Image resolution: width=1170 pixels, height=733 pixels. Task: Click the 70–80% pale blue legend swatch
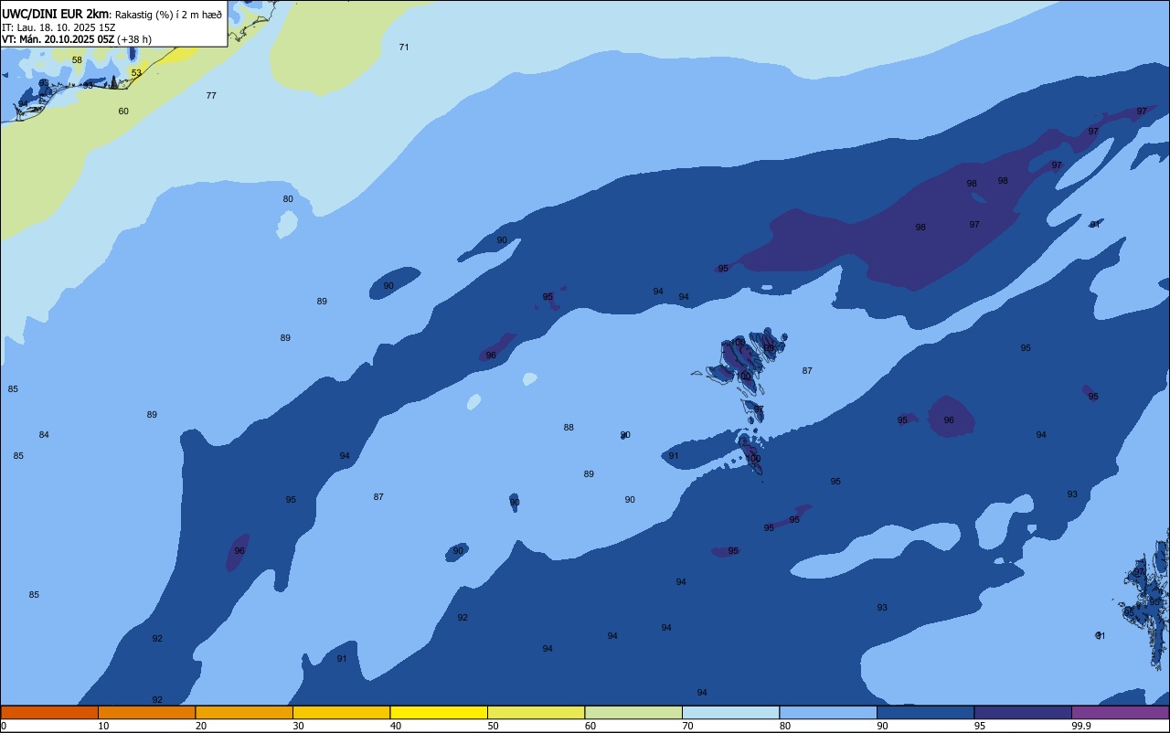pos(730,712)
